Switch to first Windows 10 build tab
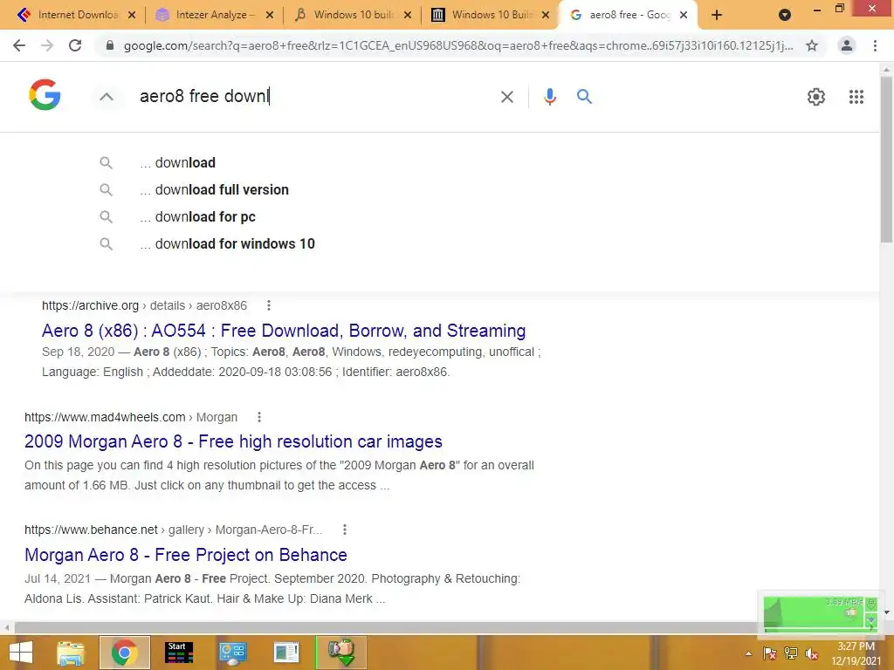894x670 pixels. (x=354, y=15)
